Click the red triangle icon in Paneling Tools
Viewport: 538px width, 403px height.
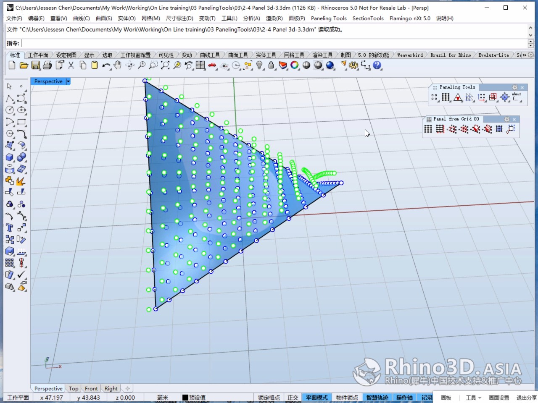click(x=458, y=97)
